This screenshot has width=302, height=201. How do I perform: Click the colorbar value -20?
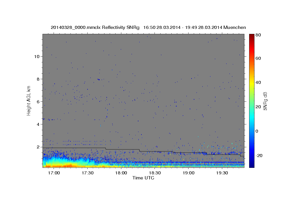tap(259, 156)
